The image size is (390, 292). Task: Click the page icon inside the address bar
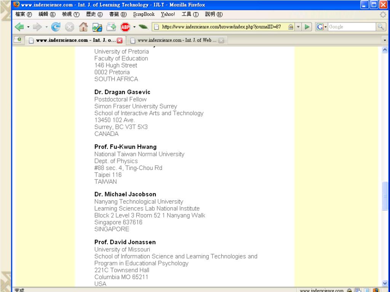click(x=156, y=27)
